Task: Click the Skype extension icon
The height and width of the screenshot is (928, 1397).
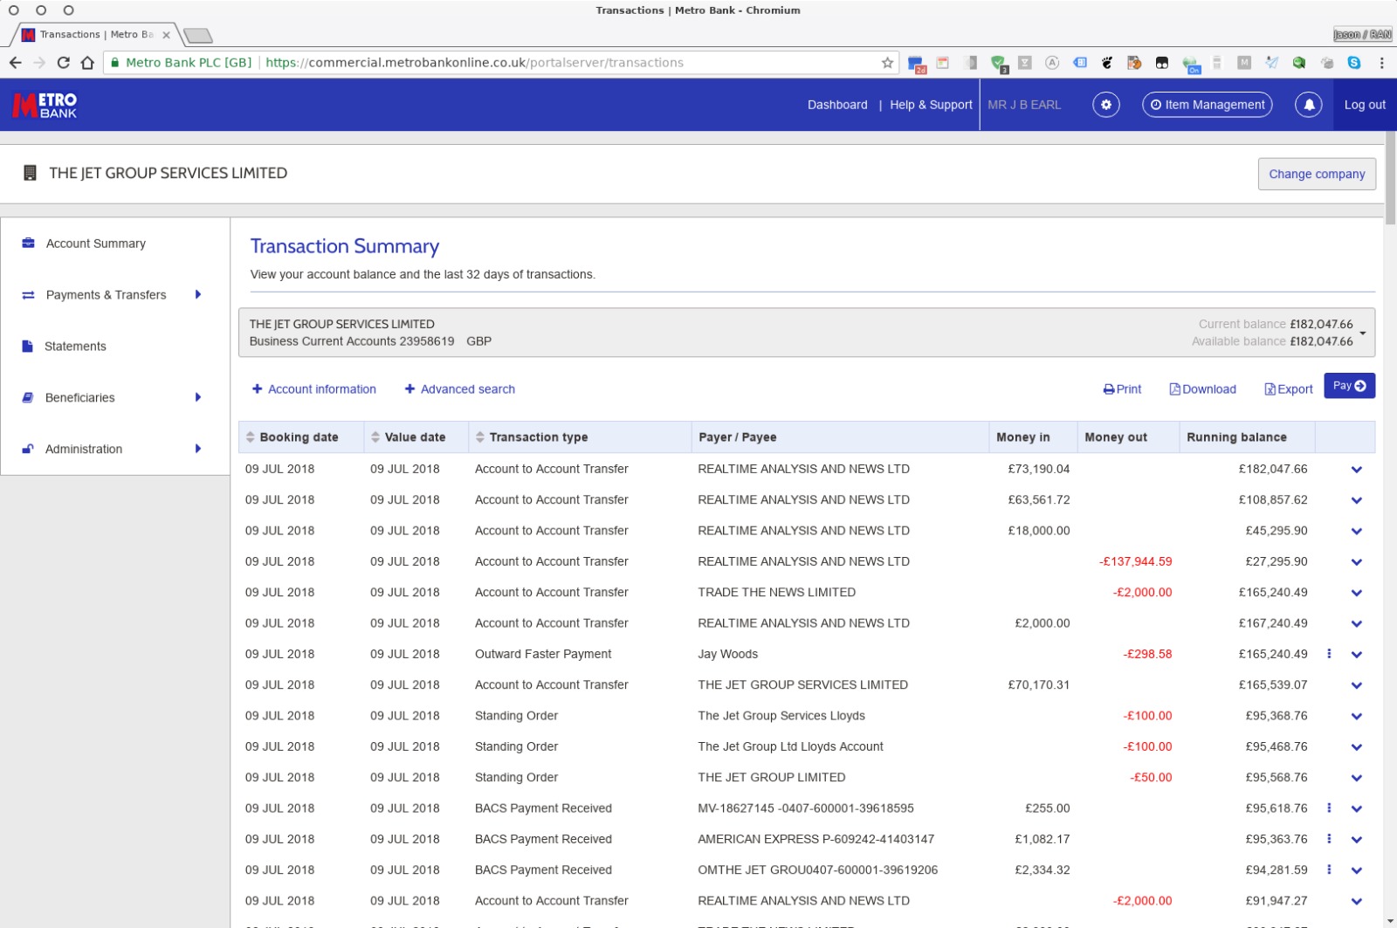Action: 1354,63
